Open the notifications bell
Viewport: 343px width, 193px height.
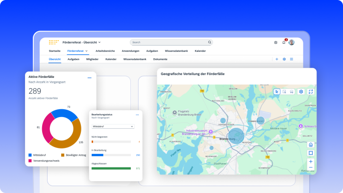click(284, 43)
